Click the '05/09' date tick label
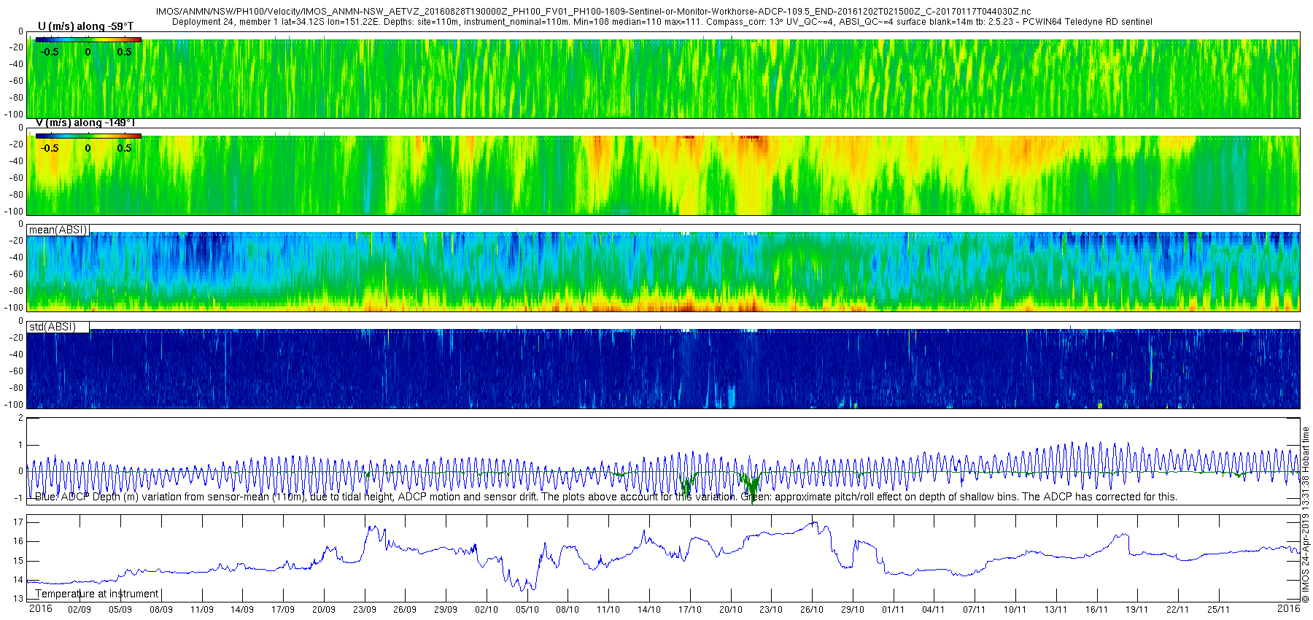This screenshot has width=1313, height=620. pos(120,610)
